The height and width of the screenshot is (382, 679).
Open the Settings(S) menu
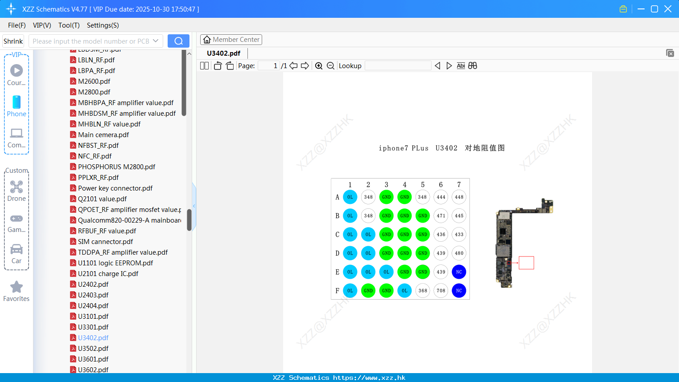[x=103, y=25]
